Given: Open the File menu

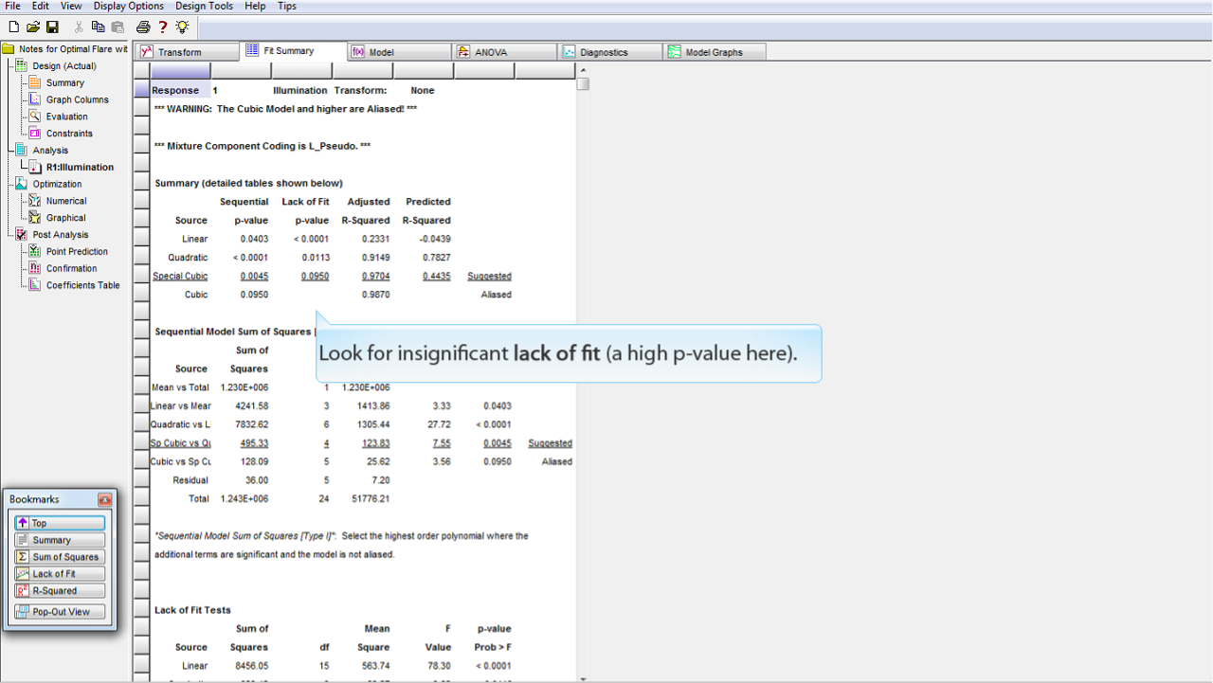Looking at the screenshot, I should click(12, 6).
